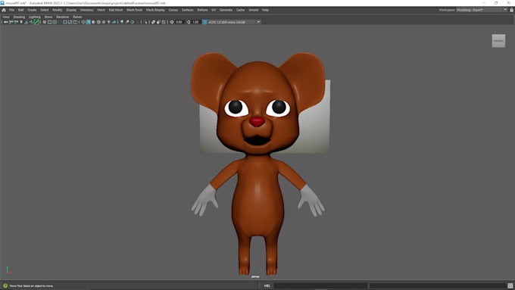Click the Maya home icon in menu bar
Image resolution: width=515 pixels, height=290 pixels.
pos(4,10)
